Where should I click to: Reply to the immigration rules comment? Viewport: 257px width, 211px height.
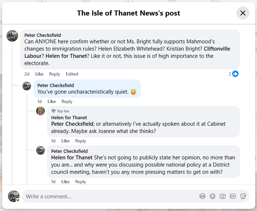[x=55, y=74]
